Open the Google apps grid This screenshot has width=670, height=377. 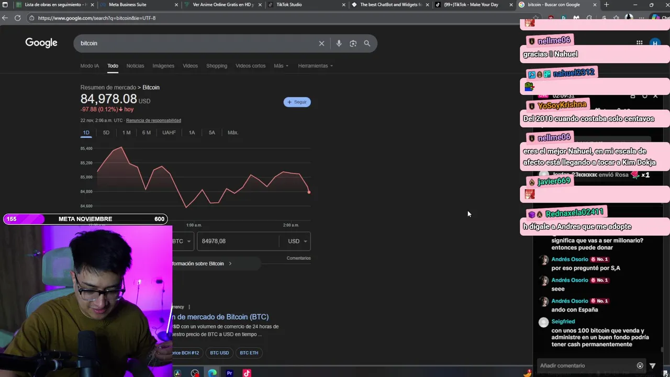point(639,43)
